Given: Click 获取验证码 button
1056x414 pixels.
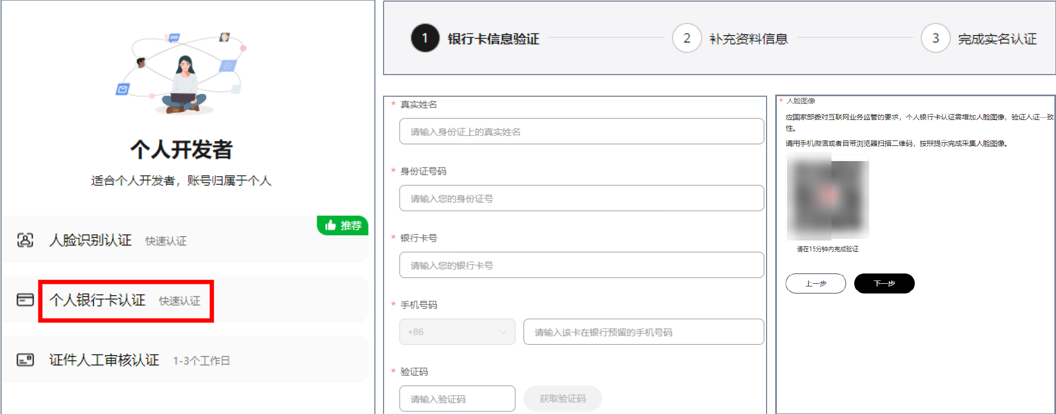Looking at the screenshot, I should pos(562,399).
